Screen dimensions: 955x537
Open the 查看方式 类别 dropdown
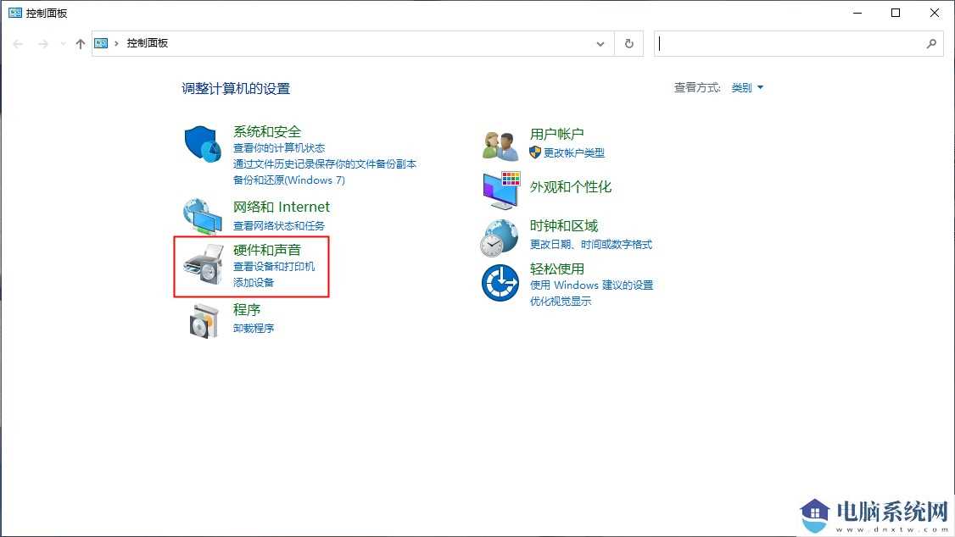[746, 87]
